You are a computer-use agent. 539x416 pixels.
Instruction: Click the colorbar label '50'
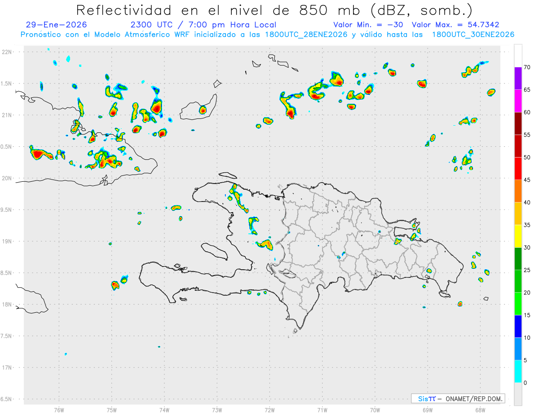click(527, 158)
